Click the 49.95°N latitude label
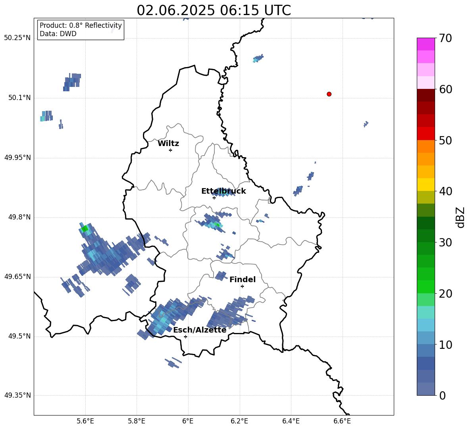 tap(17, 157)
